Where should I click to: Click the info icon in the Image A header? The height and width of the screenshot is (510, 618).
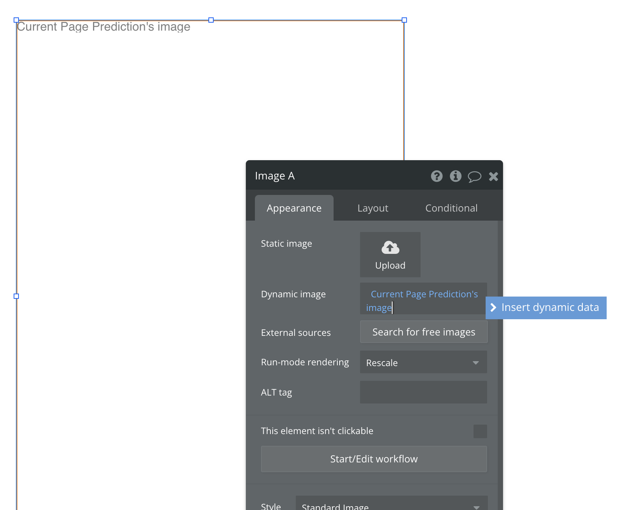[455, 176]
